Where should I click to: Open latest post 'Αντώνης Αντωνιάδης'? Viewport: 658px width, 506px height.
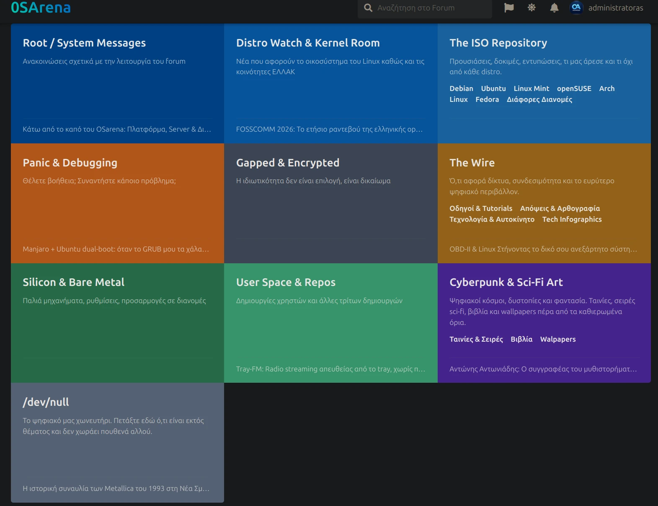coord(543,369)
